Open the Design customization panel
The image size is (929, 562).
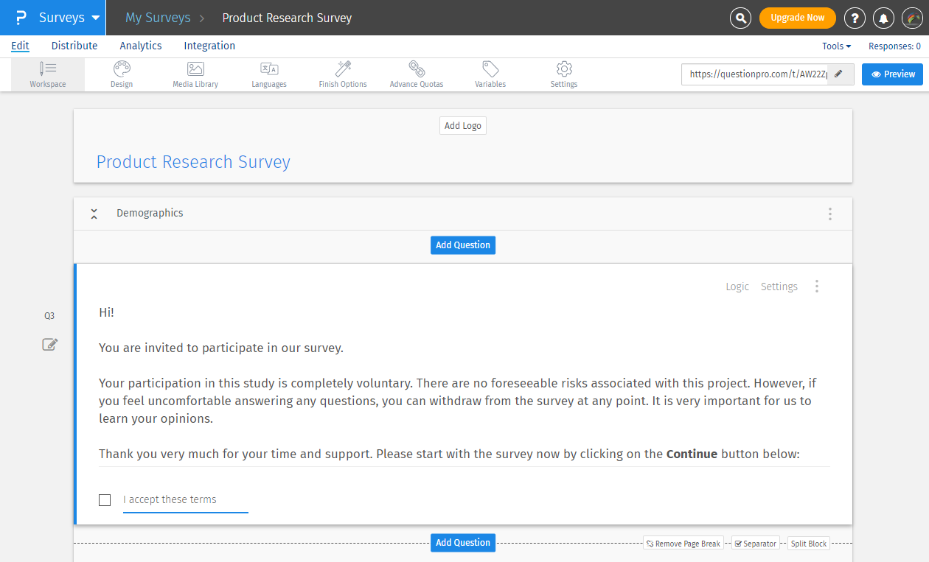pos(121,74)
